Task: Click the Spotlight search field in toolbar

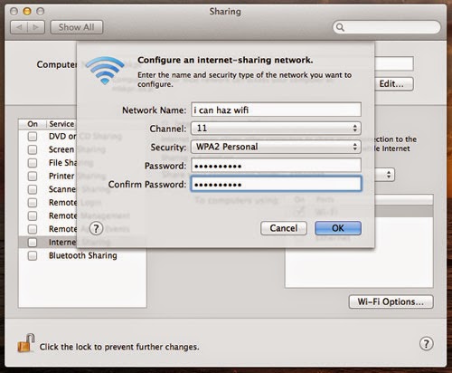Action: (x=387, y=27)
